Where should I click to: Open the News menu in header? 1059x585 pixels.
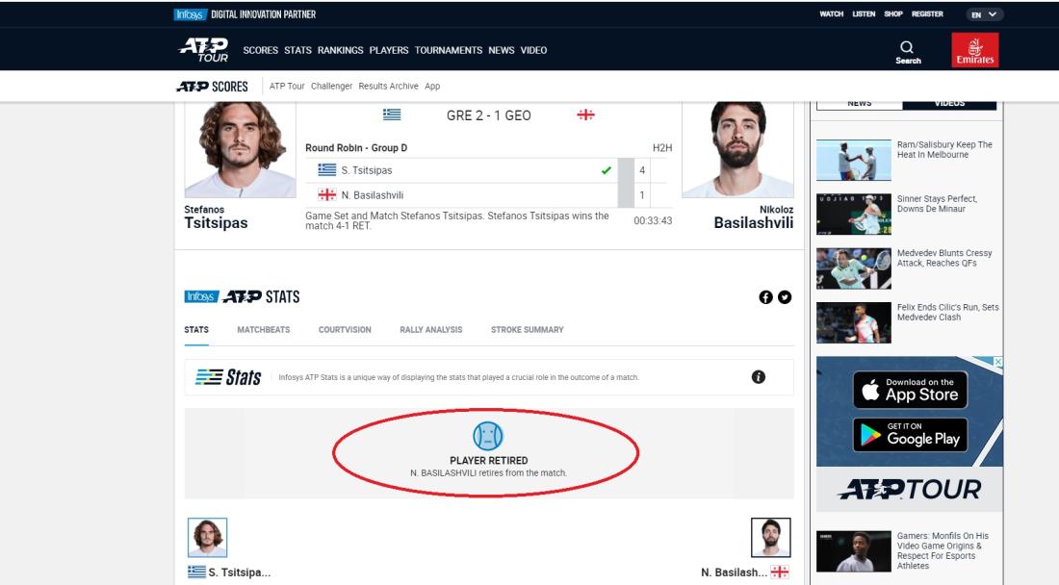[x=502, y=50]
